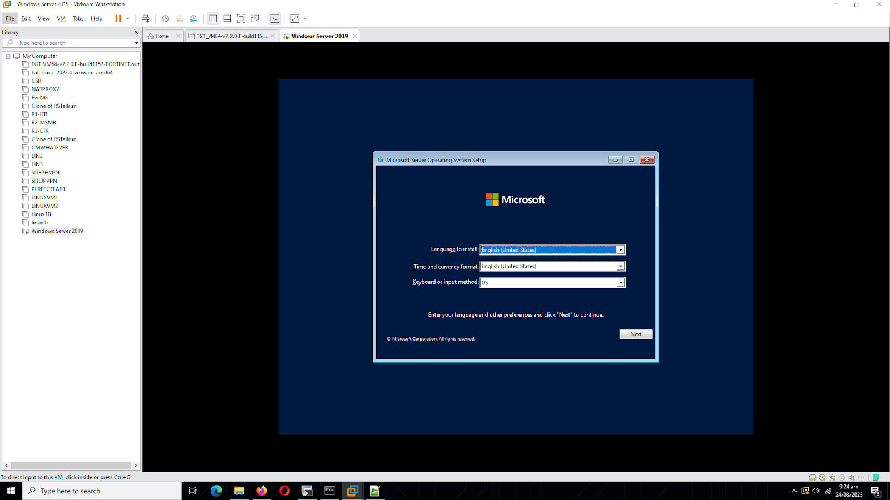Image resolution: width=890 pixels, height=500 pixels.
Task: Select SITEPHVPN in the Library
Action: point(45,173)
